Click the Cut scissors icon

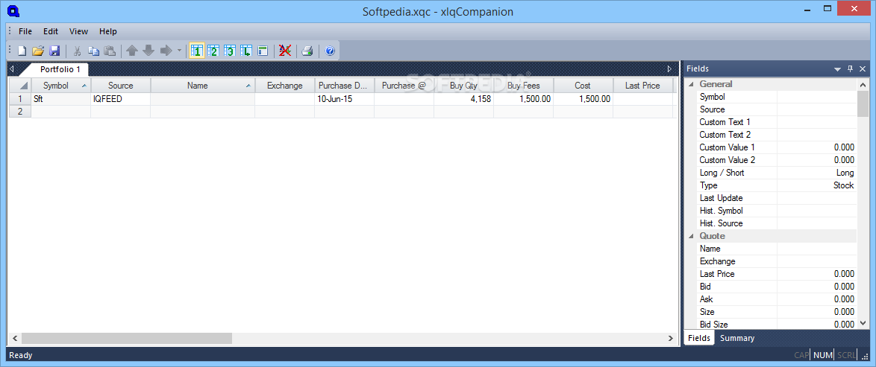[78, 51]
